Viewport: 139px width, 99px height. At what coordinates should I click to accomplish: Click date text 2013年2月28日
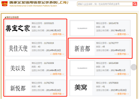tap(53, 30)
